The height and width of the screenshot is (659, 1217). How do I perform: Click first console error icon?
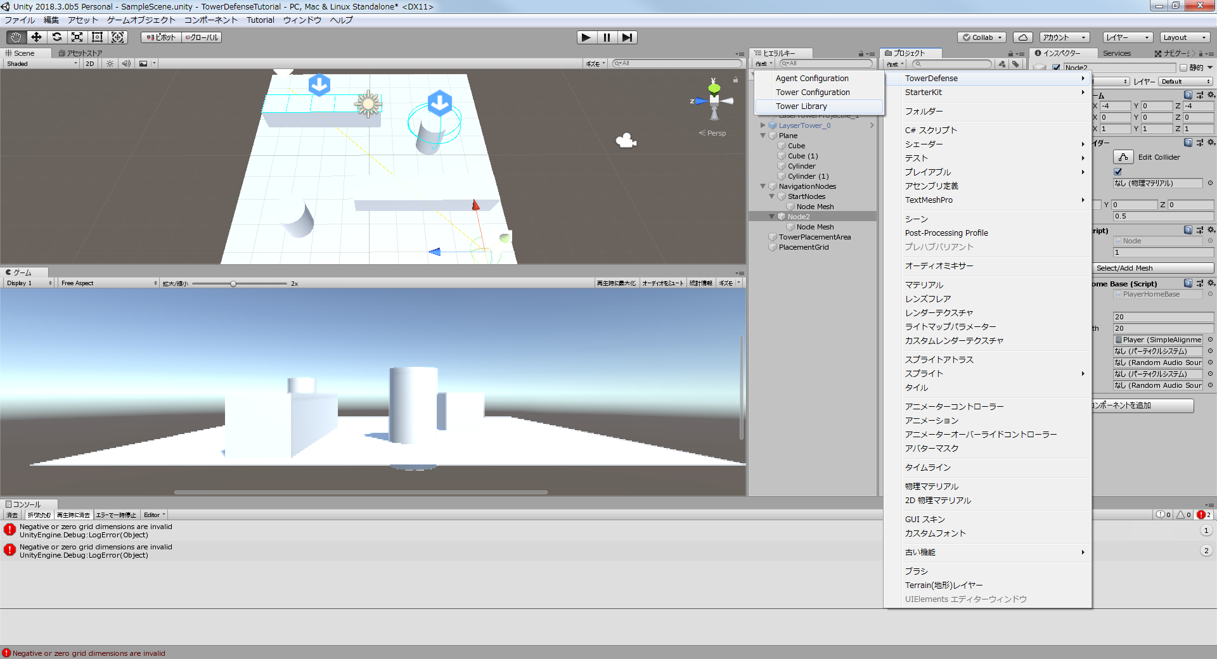click(x=10, y=529)
